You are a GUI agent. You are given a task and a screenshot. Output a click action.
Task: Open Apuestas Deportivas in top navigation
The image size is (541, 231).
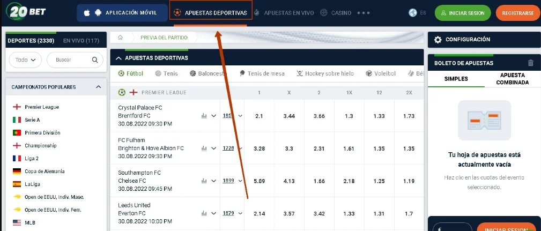pyautogui.click(x=211, y=13)
